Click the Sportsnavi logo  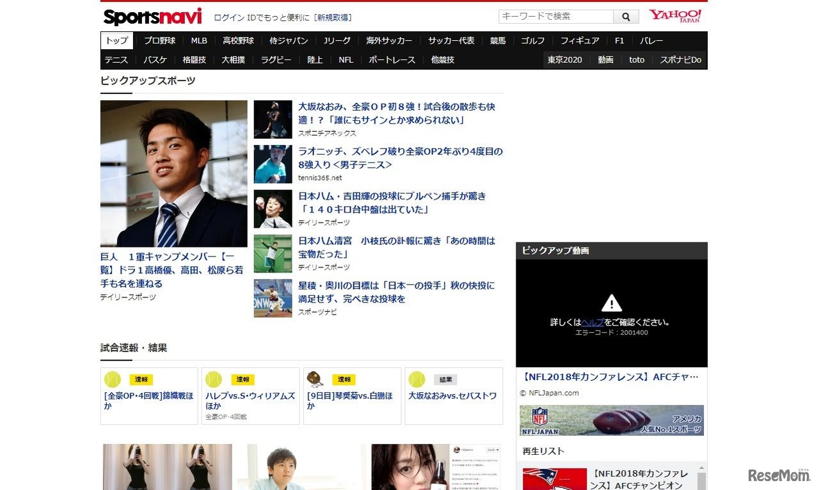[152, 17]
